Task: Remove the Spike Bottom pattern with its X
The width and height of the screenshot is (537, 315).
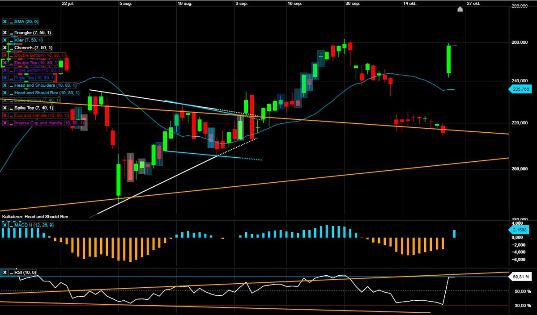Action: click(x=5, y=101)
